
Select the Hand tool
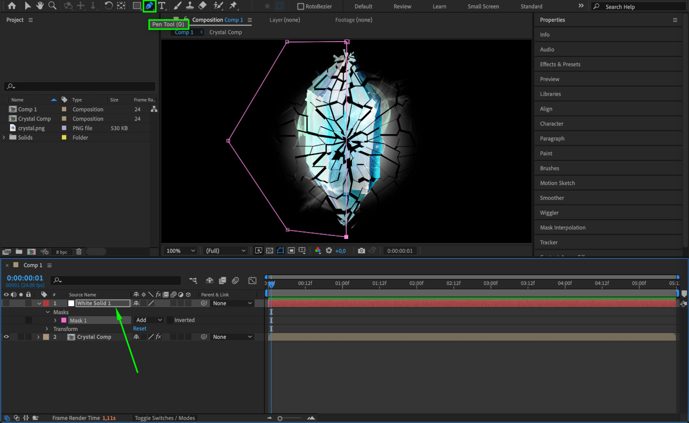(40, 6)
